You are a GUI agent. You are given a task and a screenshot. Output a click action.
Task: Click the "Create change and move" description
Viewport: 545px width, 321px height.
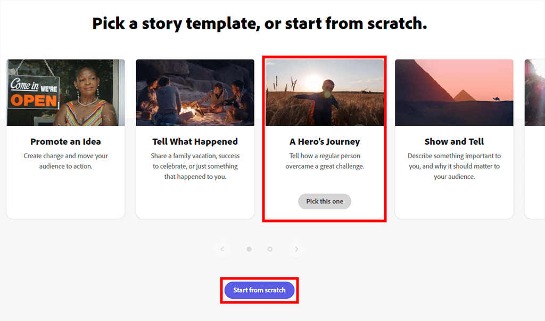65,161
